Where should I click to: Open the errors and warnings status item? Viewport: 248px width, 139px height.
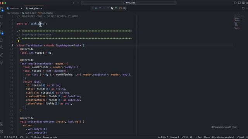[x=10, y=137]
